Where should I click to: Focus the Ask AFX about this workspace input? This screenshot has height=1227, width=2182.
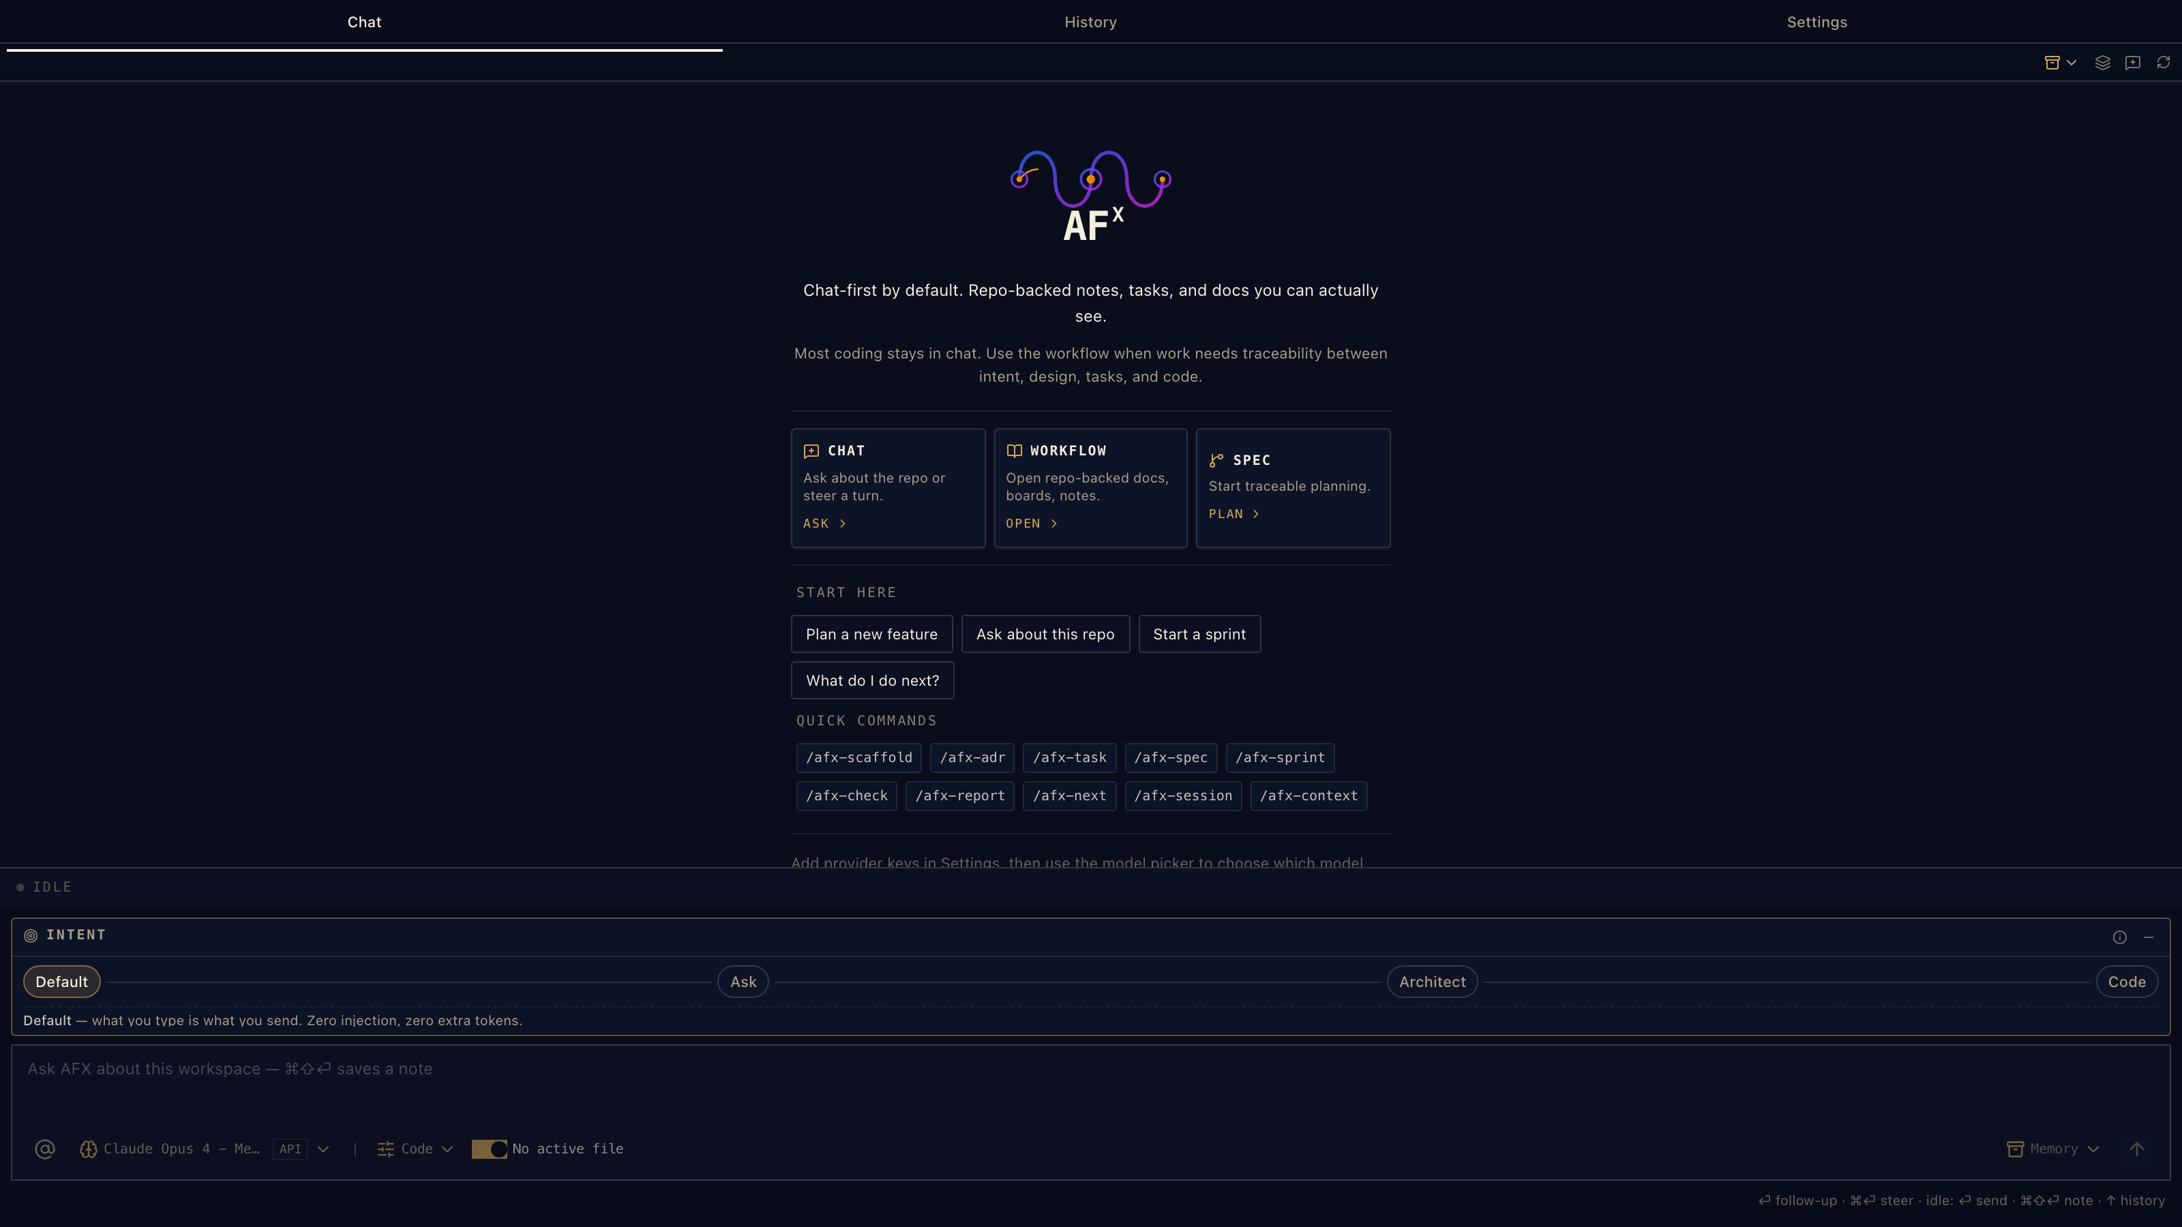[1090, 1087]
